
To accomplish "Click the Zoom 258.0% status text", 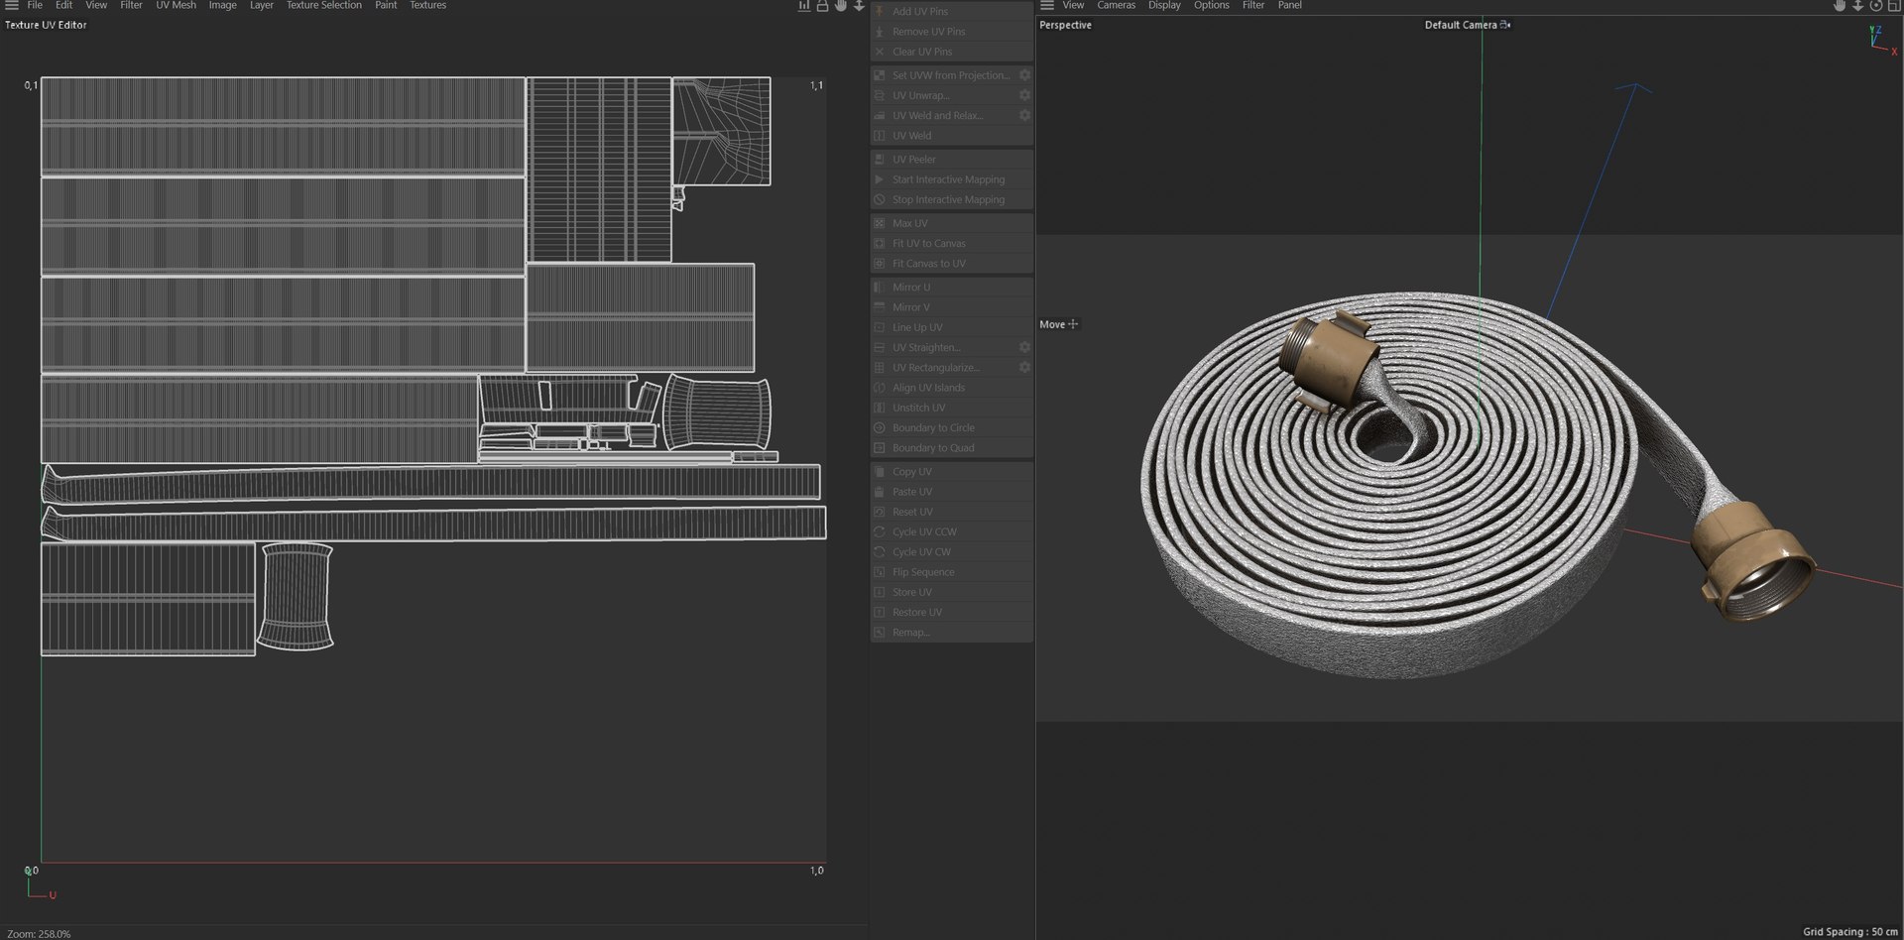I will [39, 934].
